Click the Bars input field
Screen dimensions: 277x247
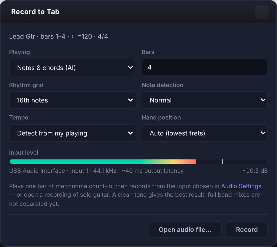(x=205, y=67)
